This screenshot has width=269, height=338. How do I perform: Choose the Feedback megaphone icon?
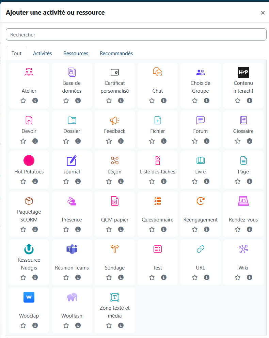(x=114, y=121)
